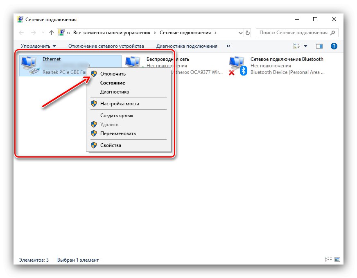Expand chevron after Все элементы панели управления
Viewport: 357px width, 278px height.
155,33
